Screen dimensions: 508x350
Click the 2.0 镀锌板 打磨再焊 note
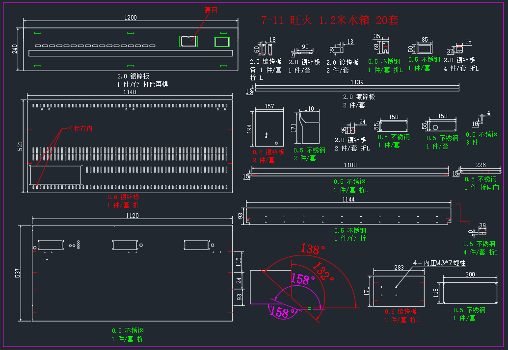(142, 80)
